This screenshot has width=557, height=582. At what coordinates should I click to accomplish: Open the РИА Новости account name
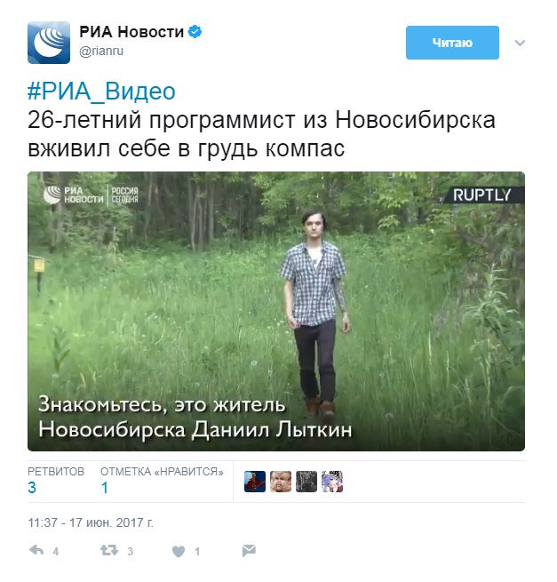click(131, 32)
